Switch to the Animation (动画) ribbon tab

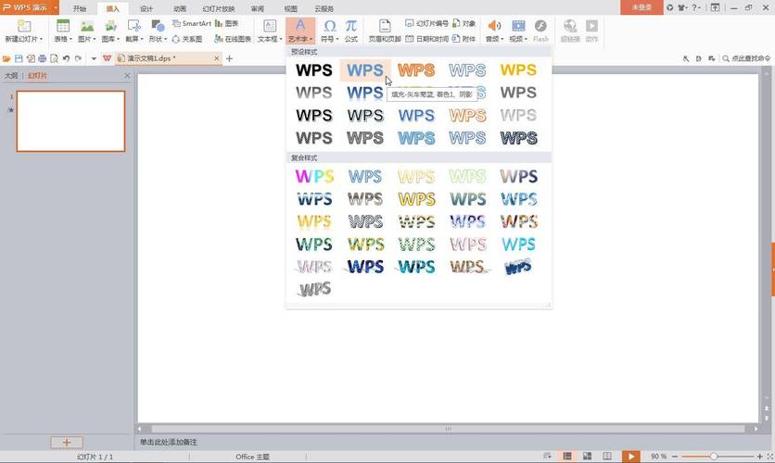point(180,8)
